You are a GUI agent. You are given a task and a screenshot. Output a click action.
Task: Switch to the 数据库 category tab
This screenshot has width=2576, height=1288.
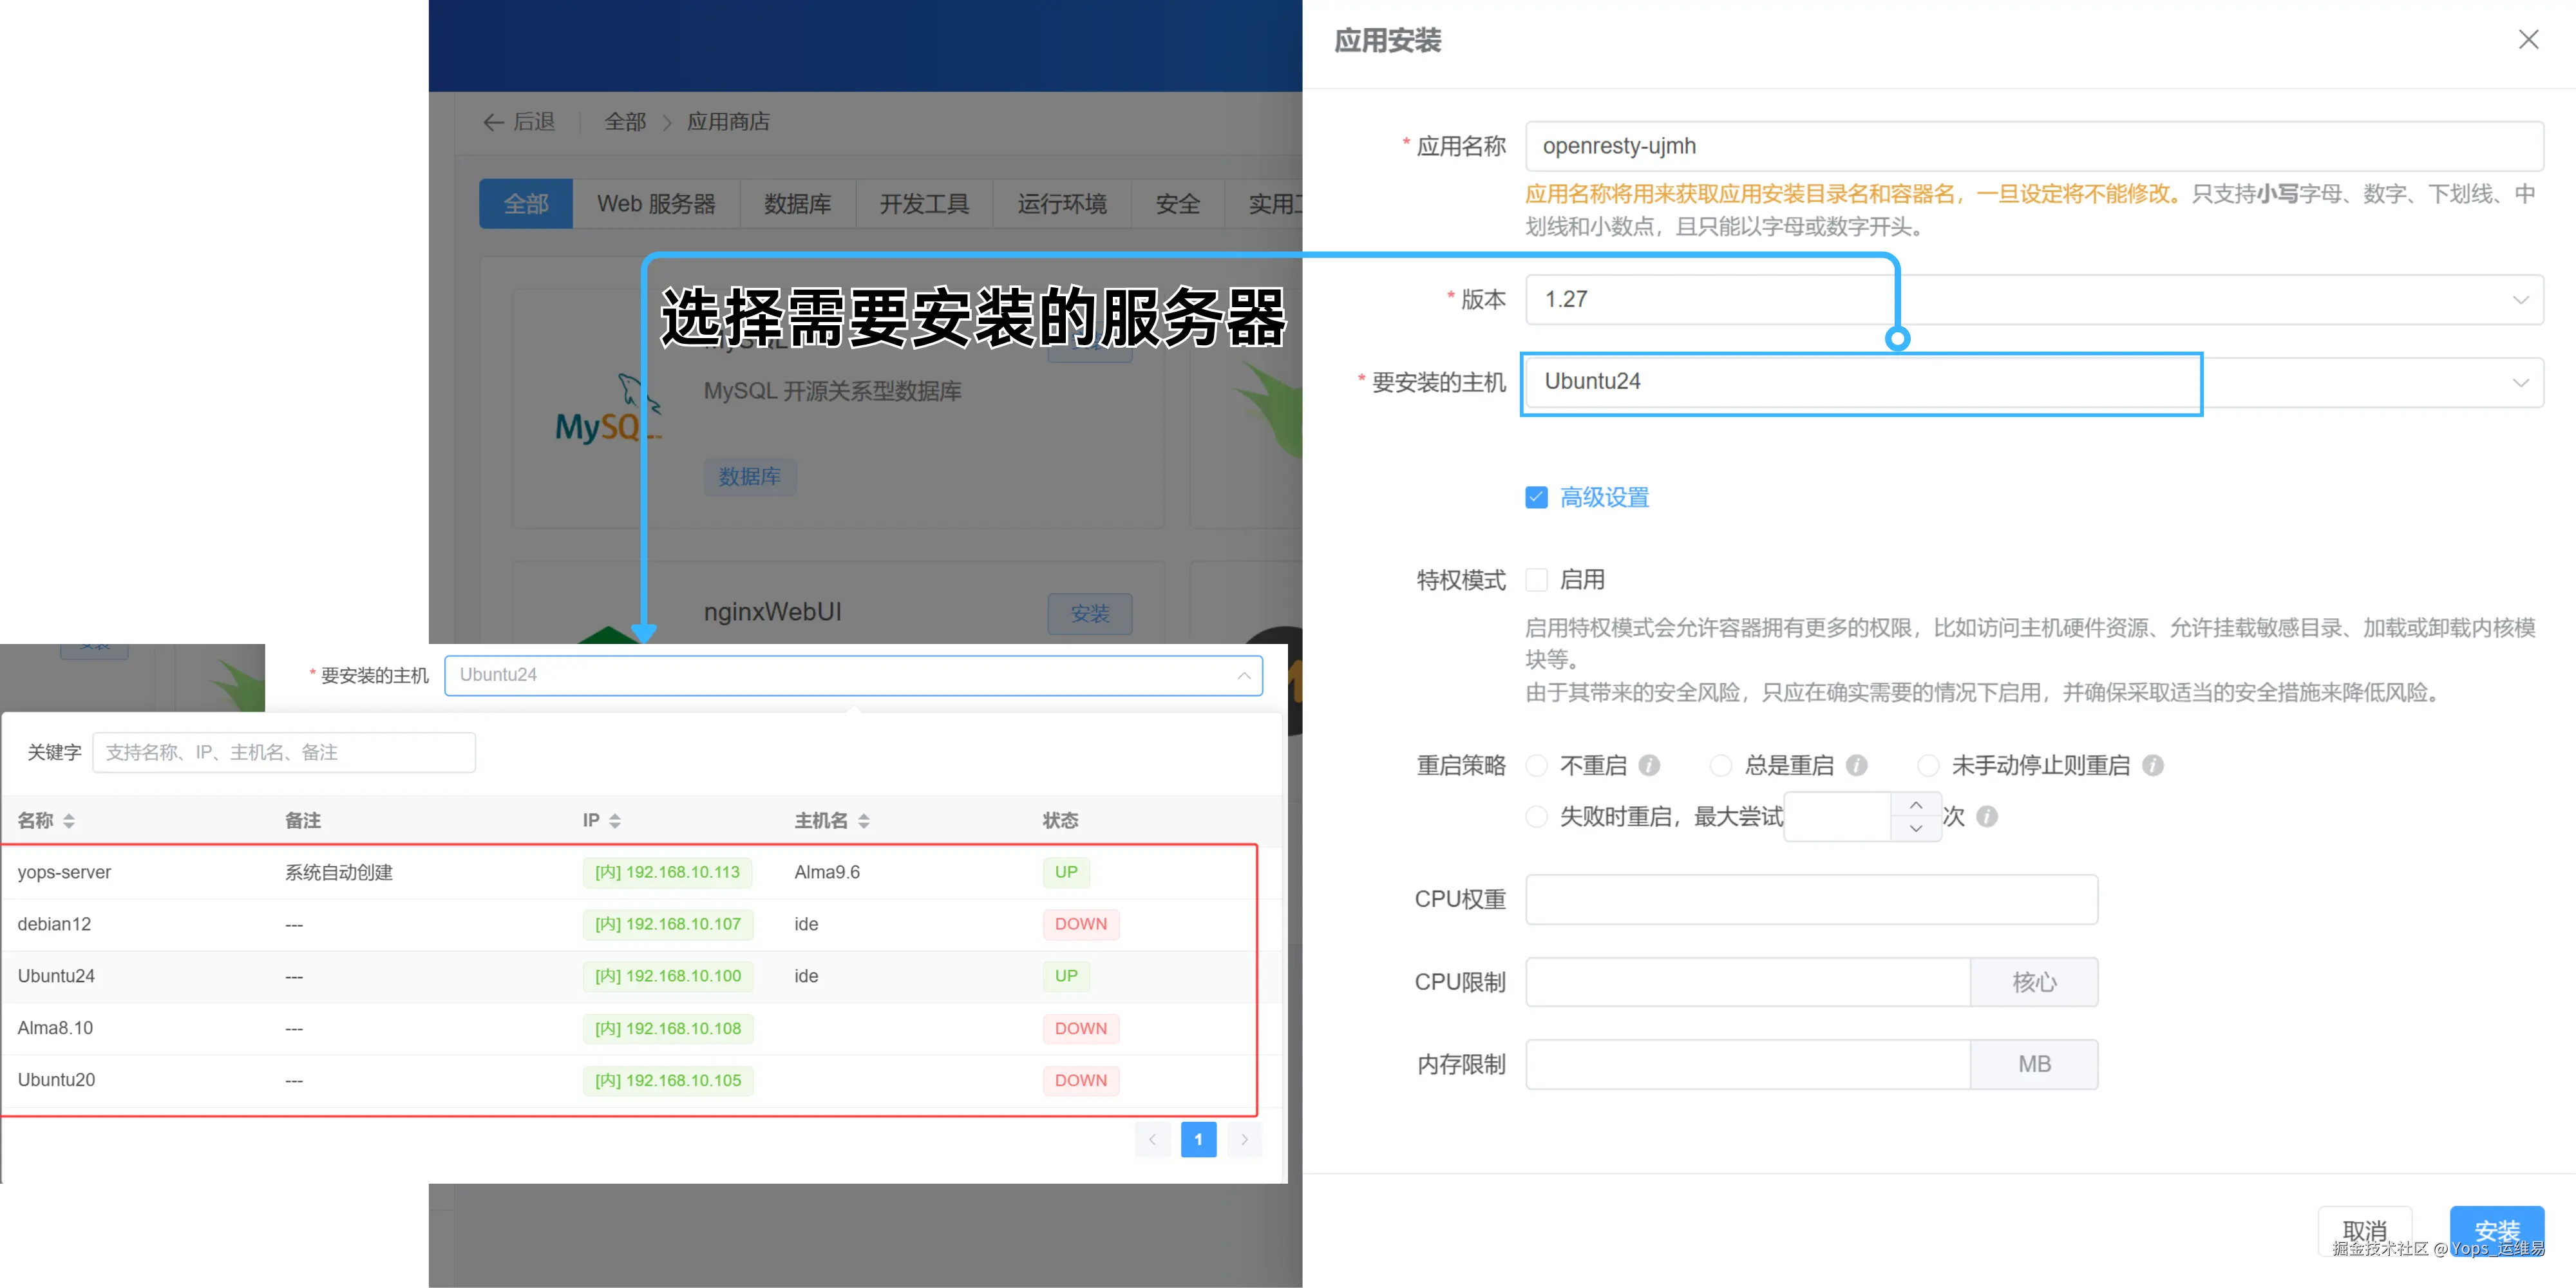[797, 204]
